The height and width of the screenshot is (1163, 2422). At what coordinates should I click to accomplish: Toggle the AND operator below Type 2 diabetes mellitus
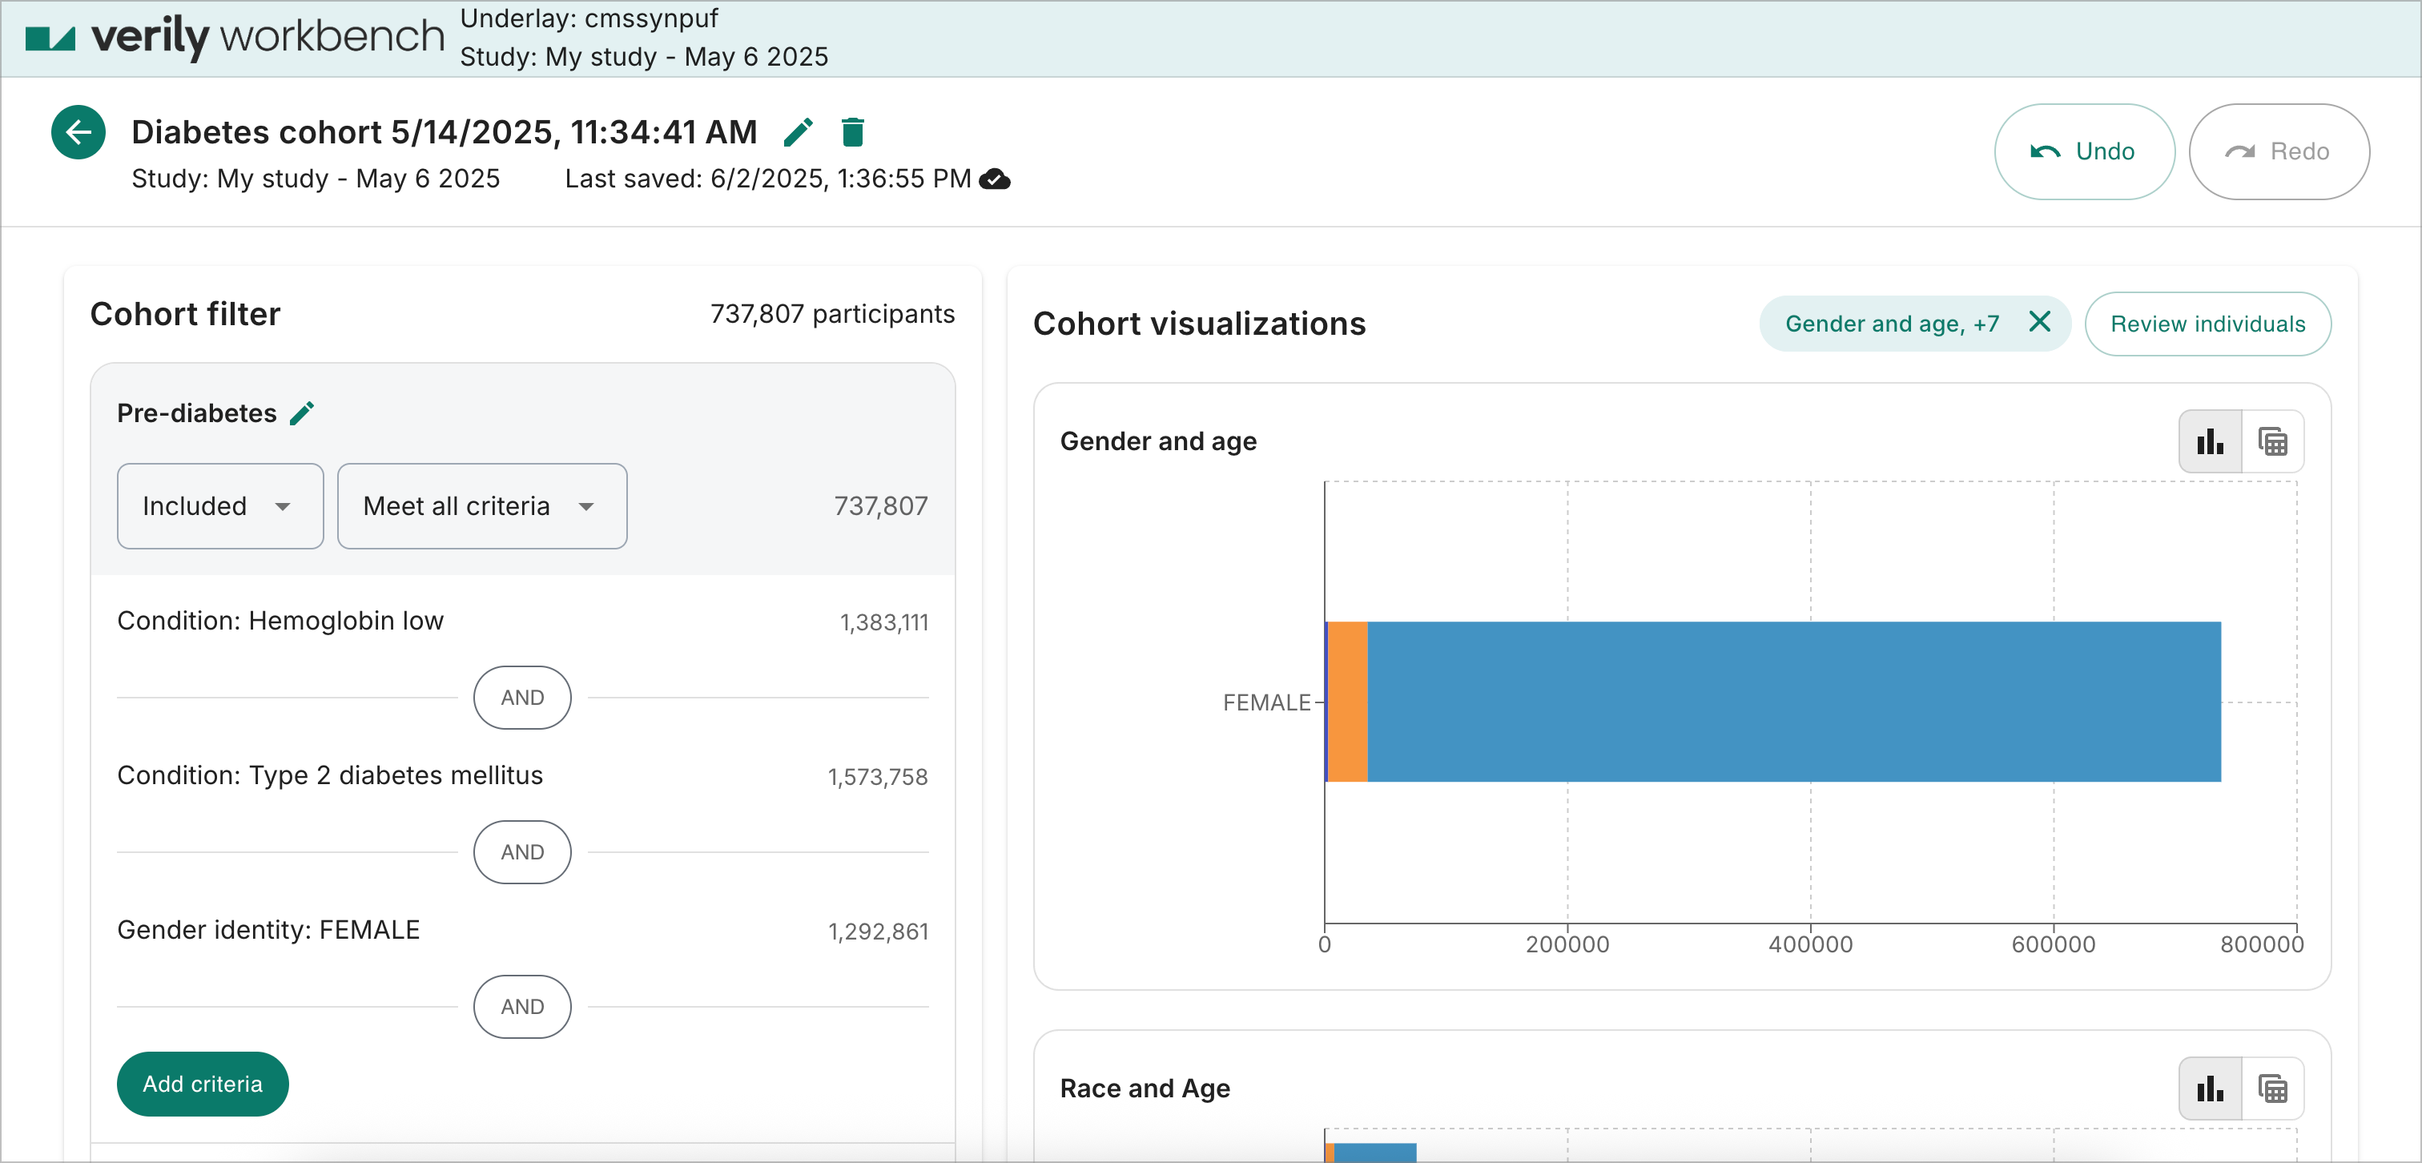522,851
